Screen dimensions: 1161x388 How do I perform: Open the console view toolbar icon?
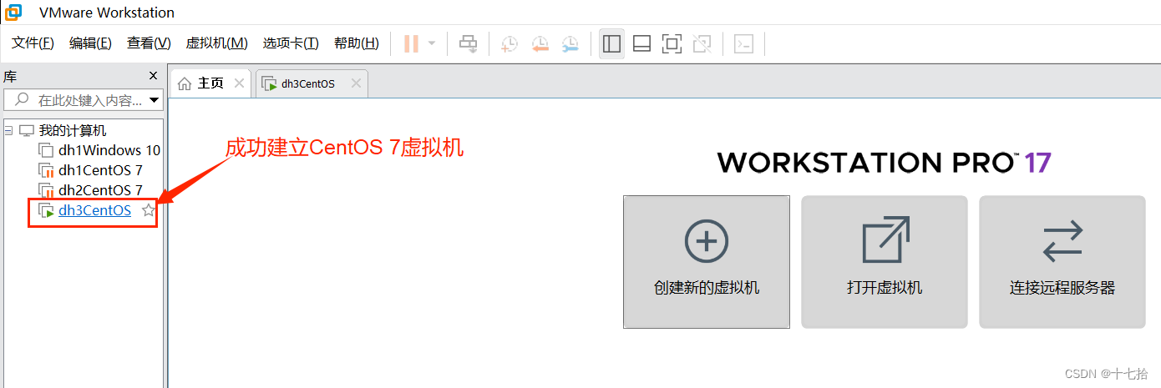(x=743, y=44)
